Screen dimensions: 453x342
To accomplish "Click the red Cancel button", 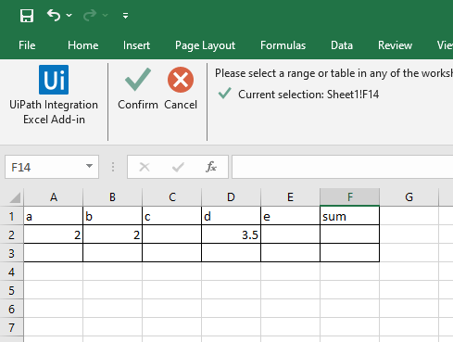I will pyautogui.click(x=181, y=89).
